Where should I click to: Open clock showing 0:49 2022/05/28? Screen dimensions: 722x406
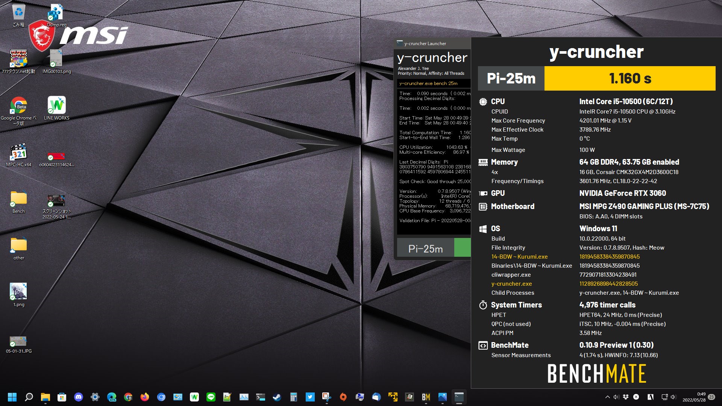pyautogui.click(x=694, y=397)
